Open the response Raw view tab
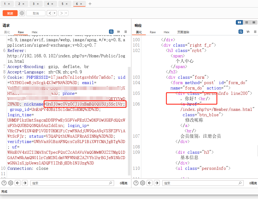 (153, 32)
